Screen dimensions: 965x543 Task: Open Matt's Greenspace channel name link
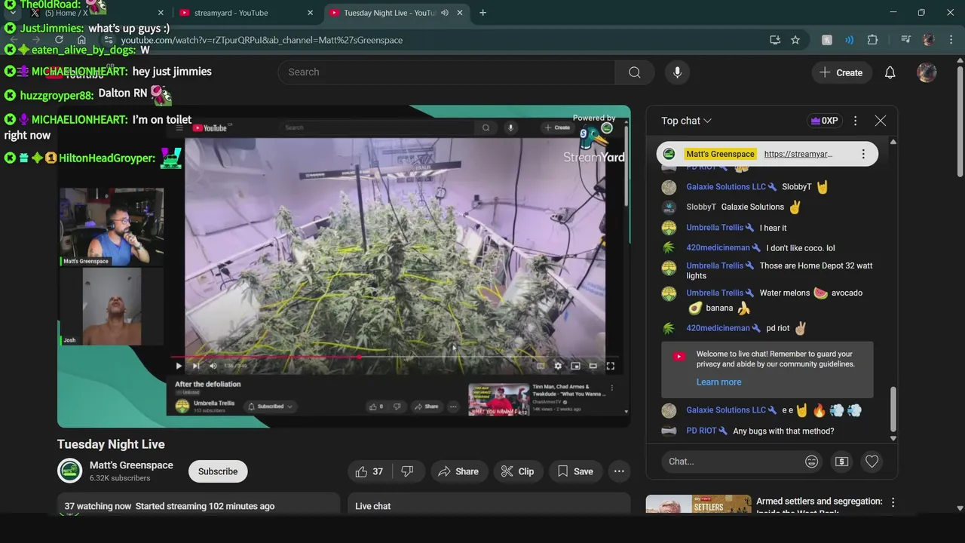coord(131,465)
